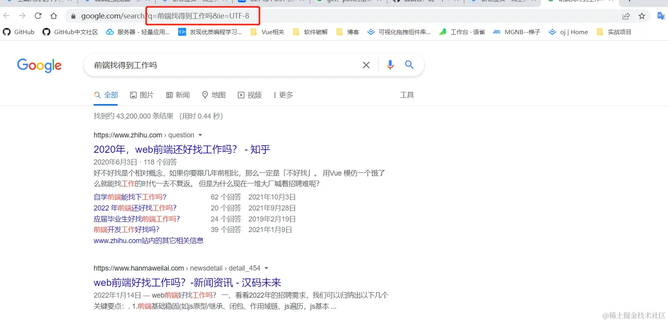668x322 pixels.
Task: Click the 找到约 43,200,000 条结果 text
Action: click(x=133, y=116)
